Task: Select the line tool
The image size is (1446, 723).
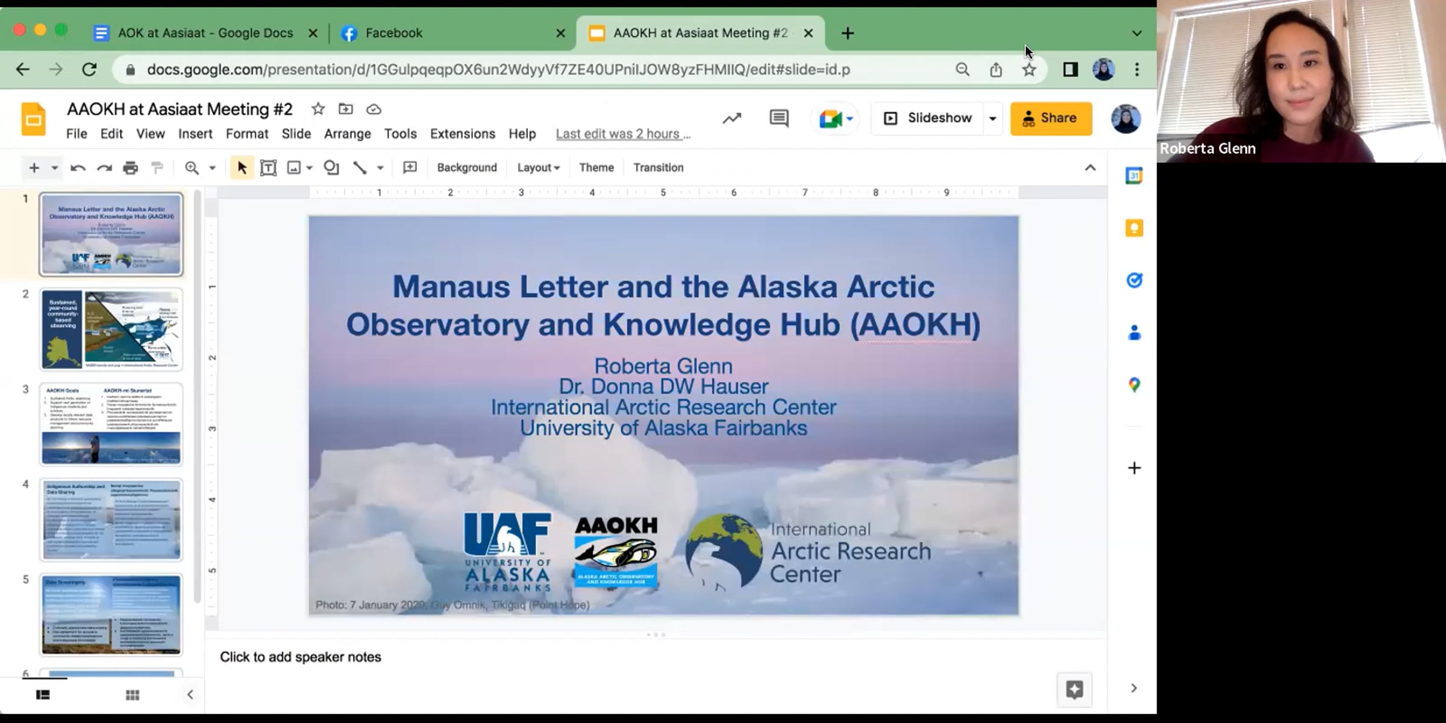Action: (360, 167)
